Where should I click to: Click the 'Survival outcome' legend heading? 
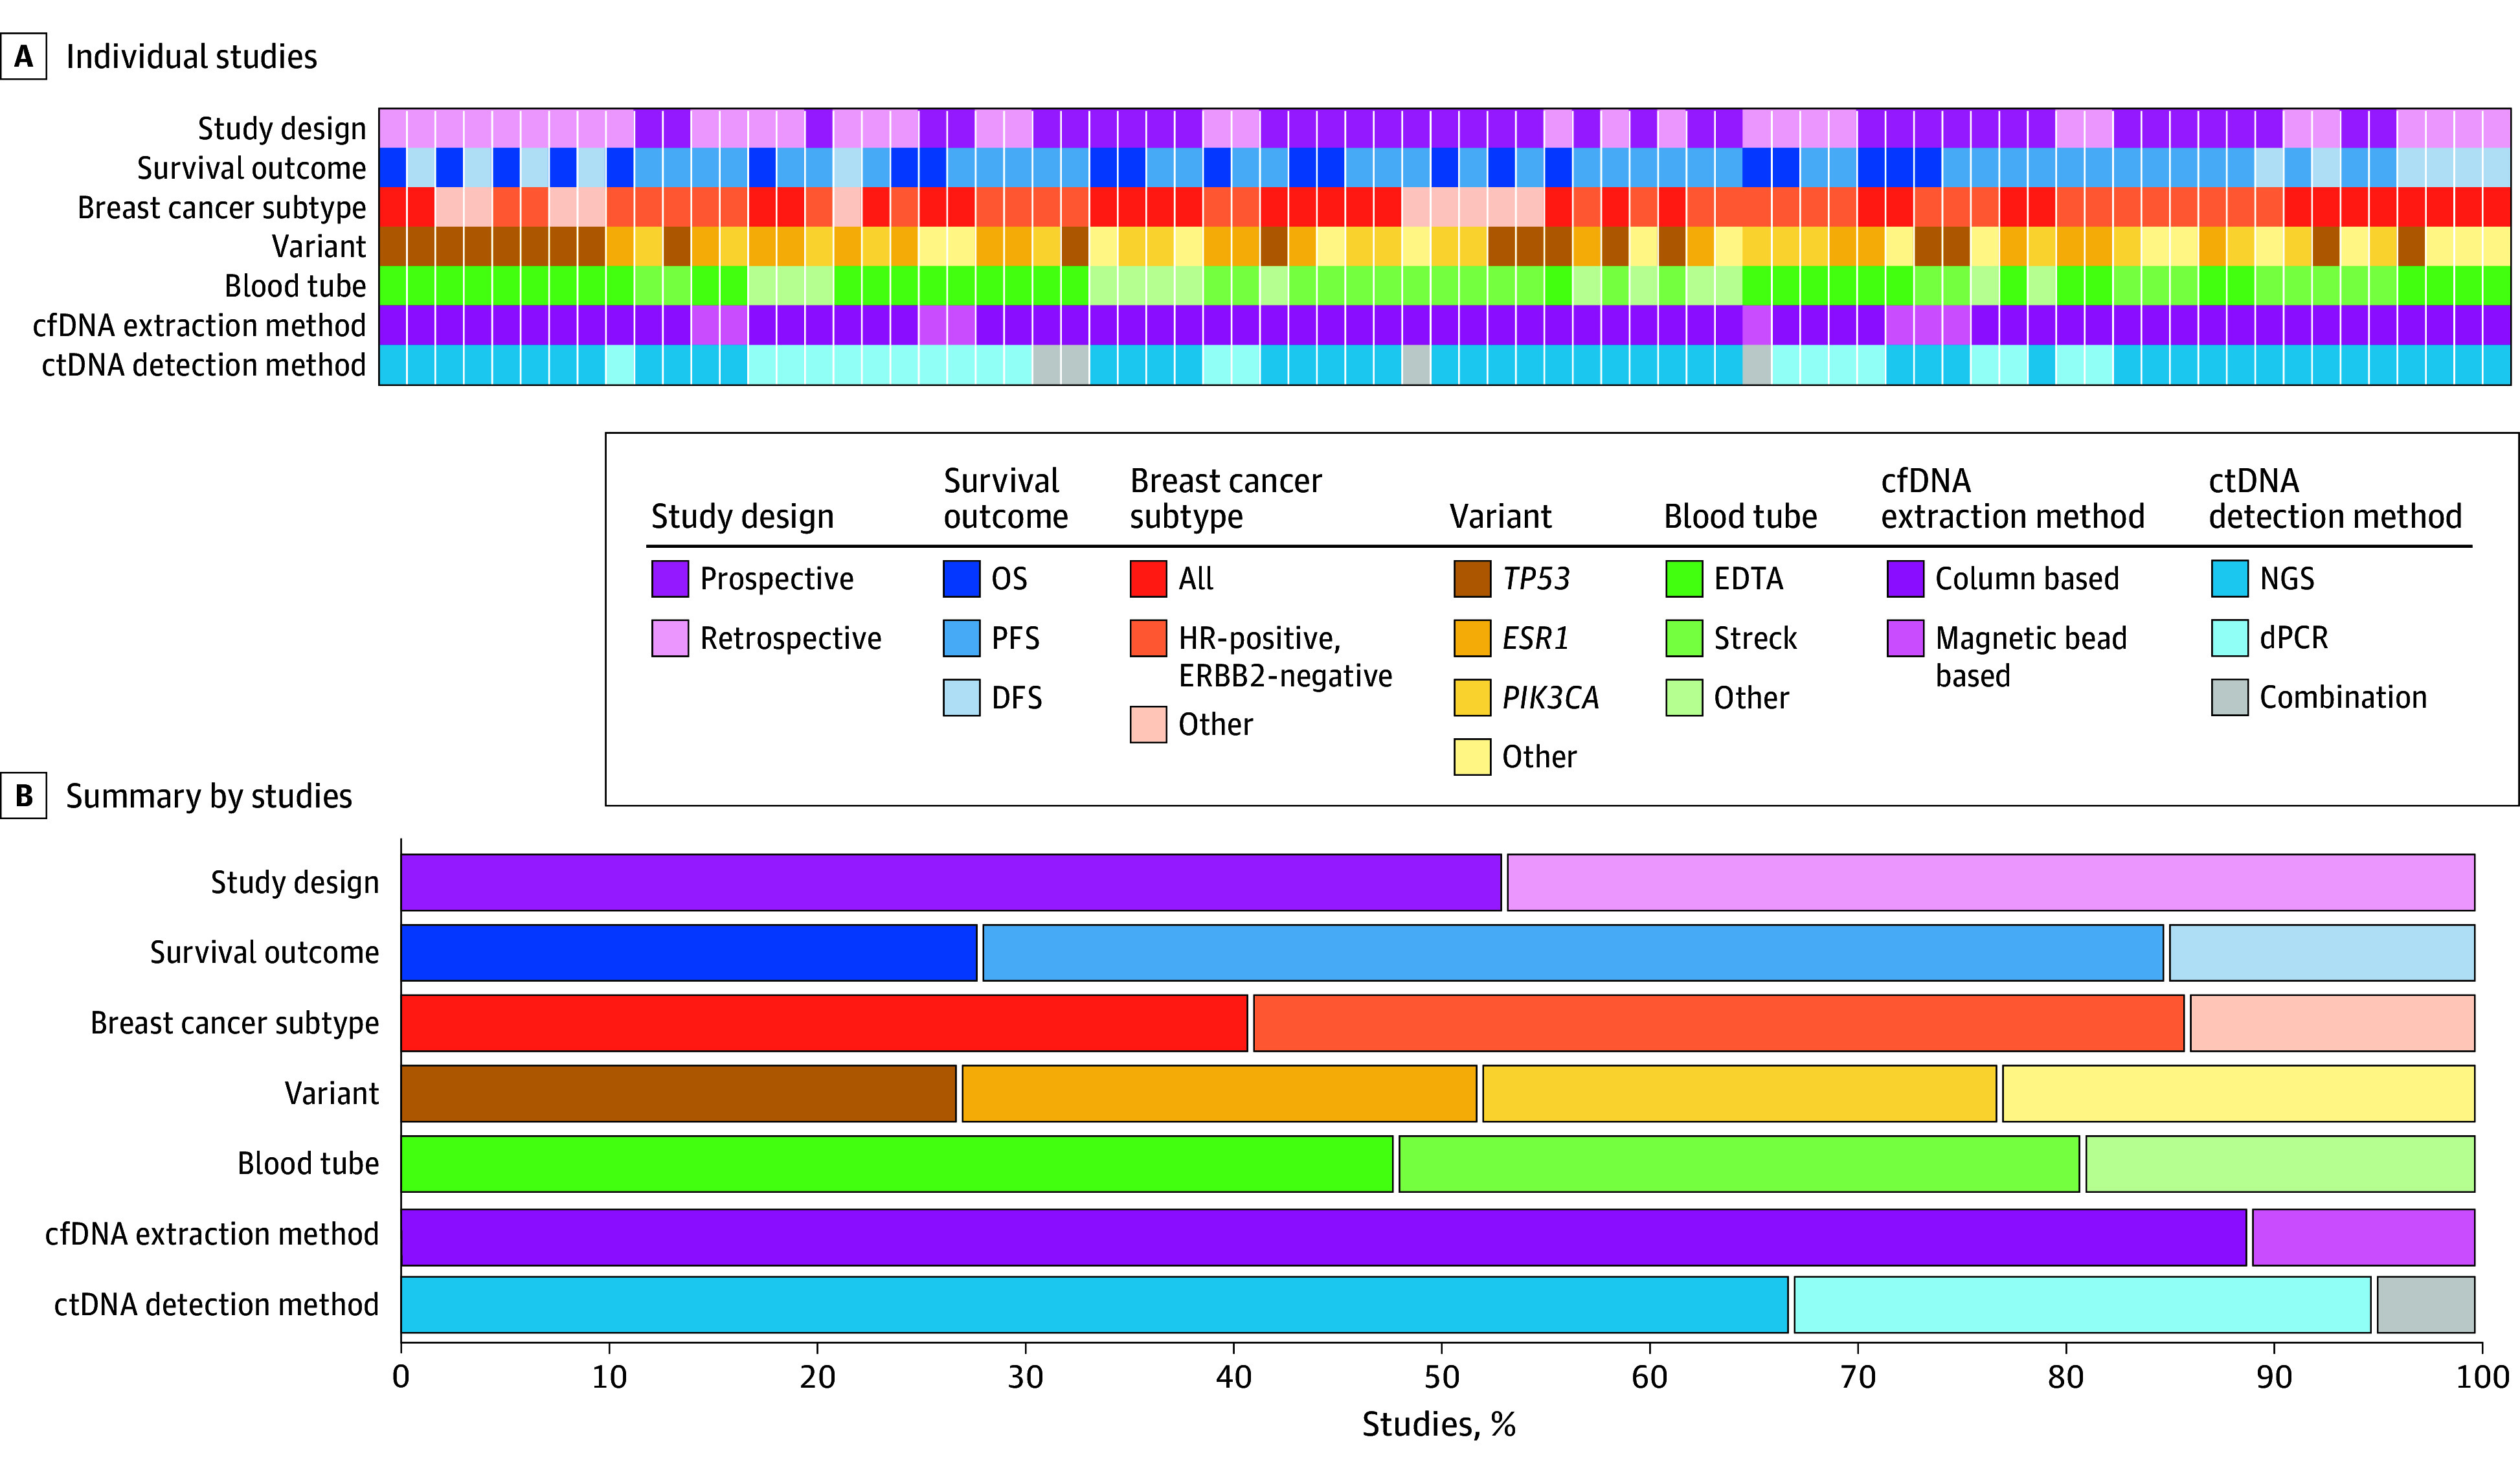click(1005, 498)
